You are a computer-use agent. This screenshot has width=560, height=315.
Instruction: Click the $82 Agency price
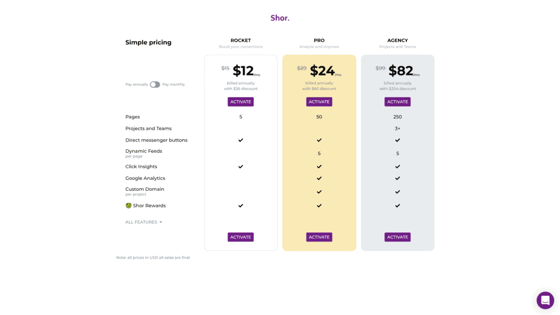[401, 71]
